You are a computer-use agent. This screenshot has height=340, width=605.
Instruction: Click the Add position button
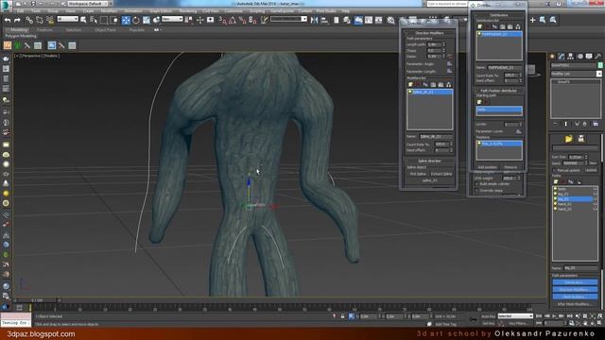coord(488,167)
